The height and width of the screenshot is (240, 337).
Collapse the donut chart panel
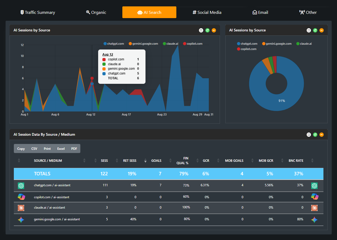tap(322, 30)
